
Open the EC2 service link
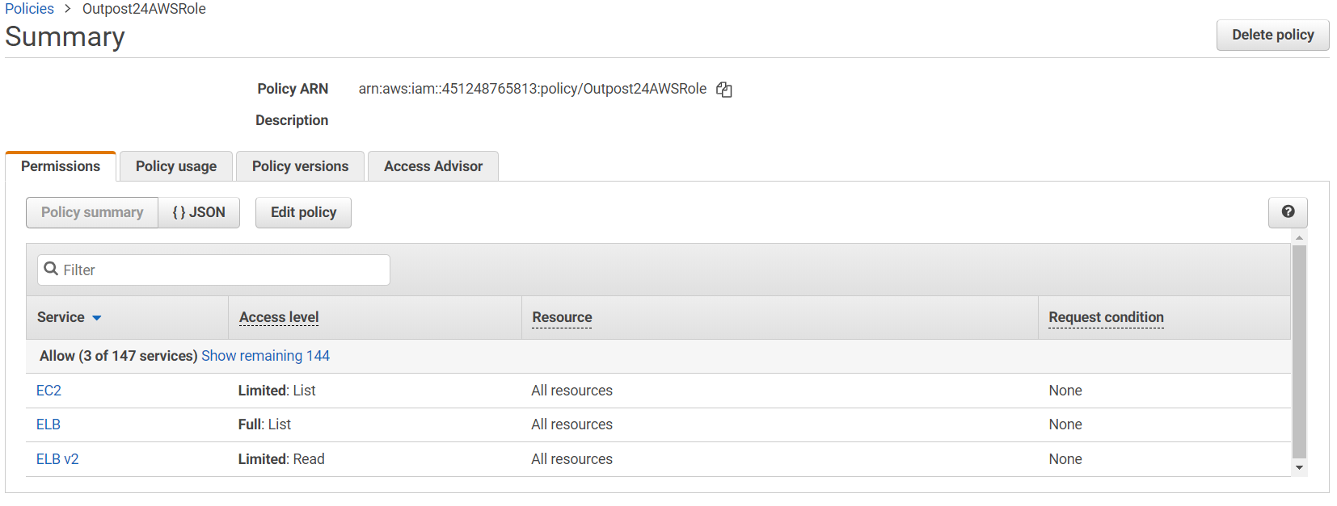[x=49, y=391]
